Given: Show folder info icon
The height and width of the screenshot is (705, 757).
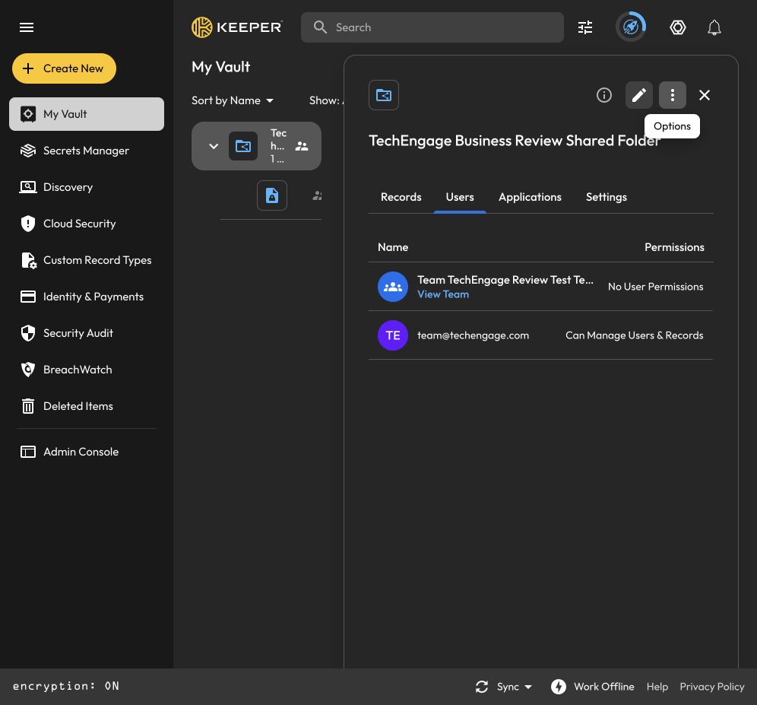Looking at the screenshot, I should tap(604, 95).
